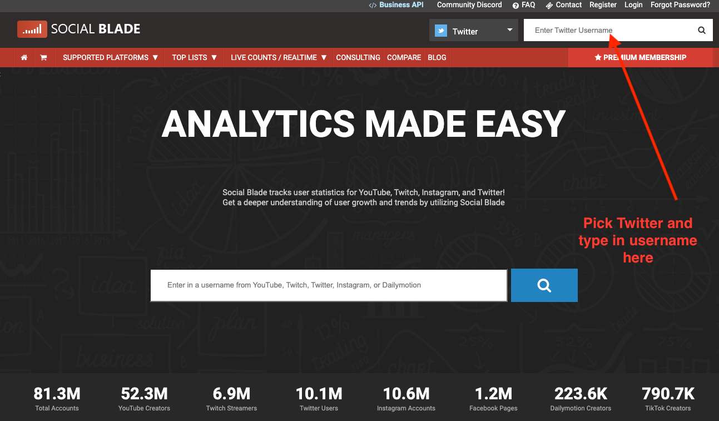Expand the Live Counts / Realtime menu

tap(279, 57)
